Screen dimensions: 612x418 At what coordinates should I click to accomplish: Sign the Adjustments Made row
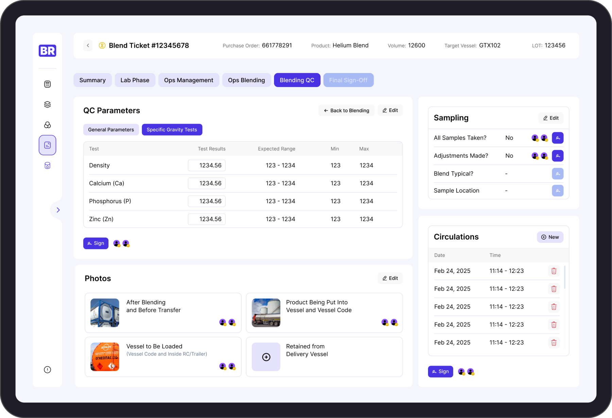(x=557, y=156)
